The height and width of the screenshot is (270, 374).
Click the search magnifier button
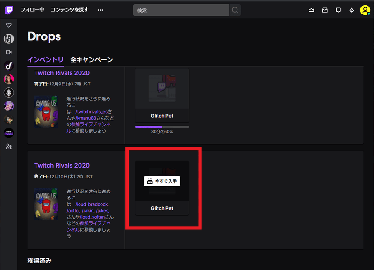235,10
